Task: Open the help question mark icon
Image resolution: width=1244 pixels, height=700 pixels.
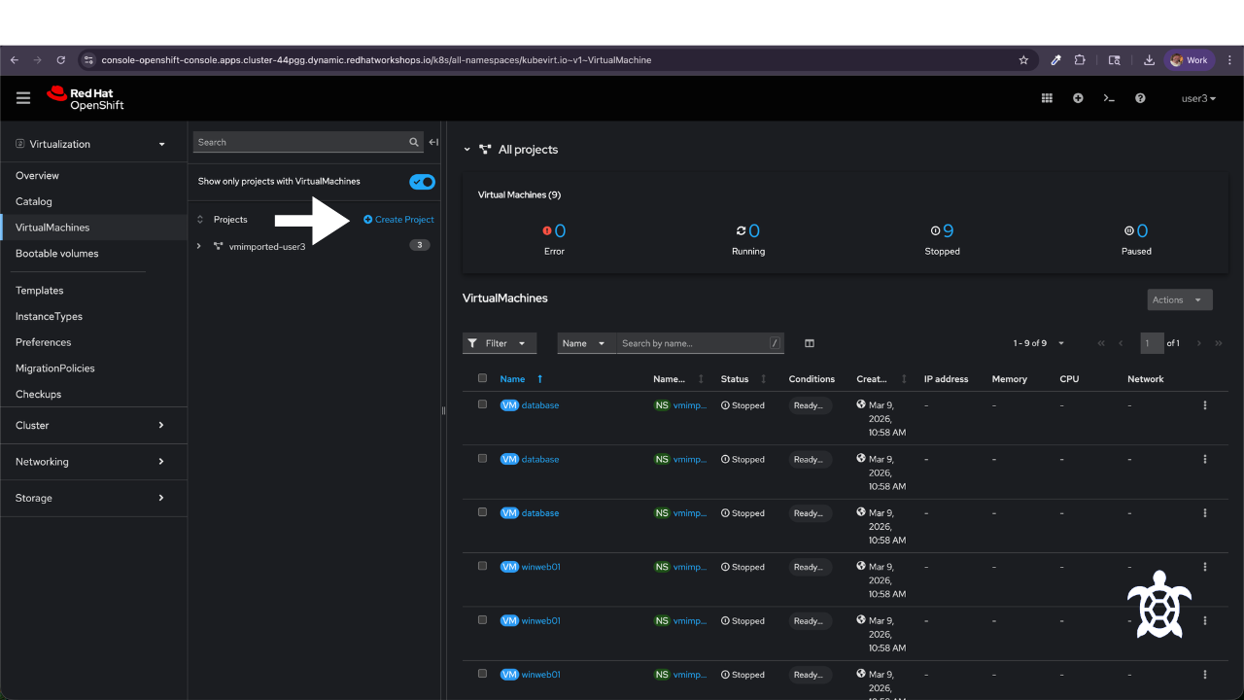Action: coord(1140,98)
